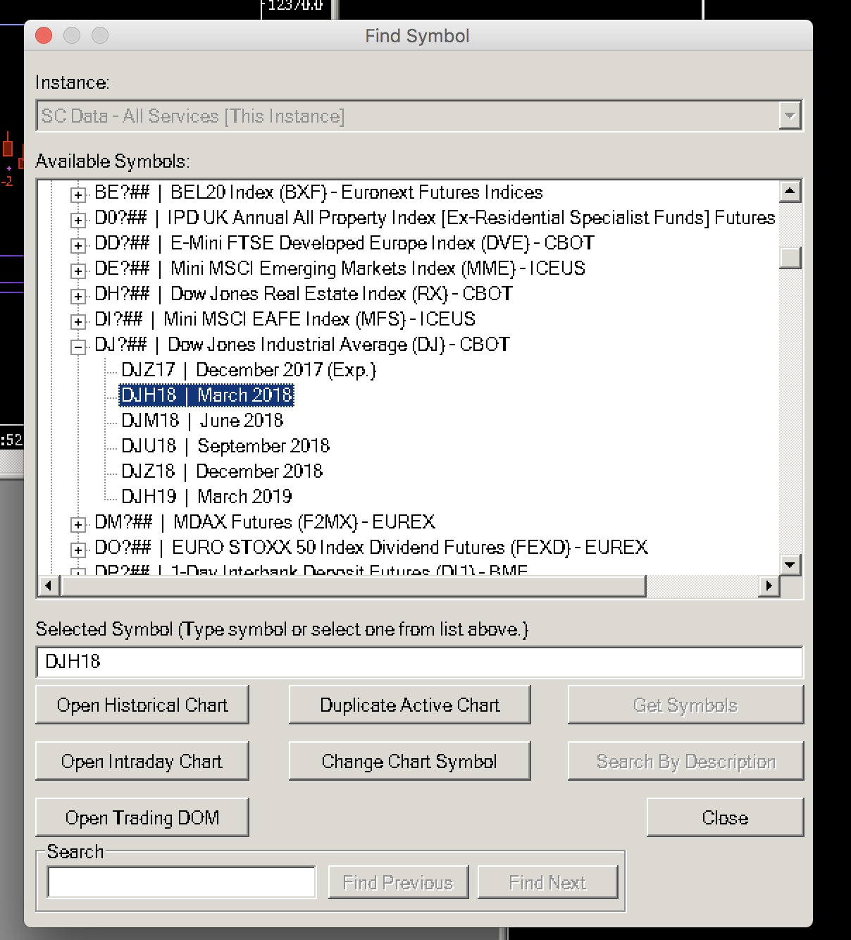Image resolution: width=851 pixels, height=940 pixels.
Task: Expand the DE?## Mini MSCI Emerging Markets node
Action: 78,271
